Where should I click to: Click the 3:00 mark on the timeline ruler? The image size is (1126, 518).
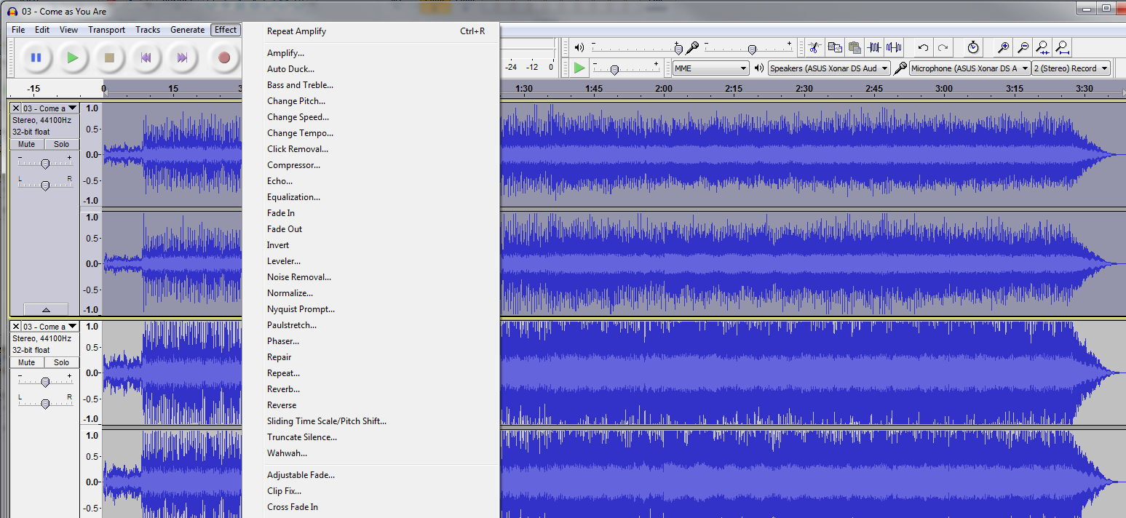[944, 88]
